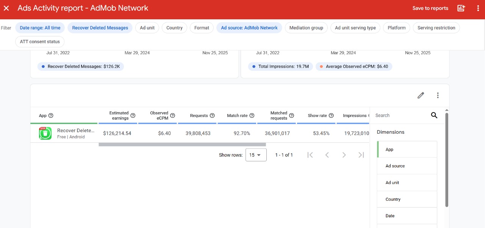Sort by the Estimated earnings column header
Screen dimensions: 485x228
(x=119, y=116)
